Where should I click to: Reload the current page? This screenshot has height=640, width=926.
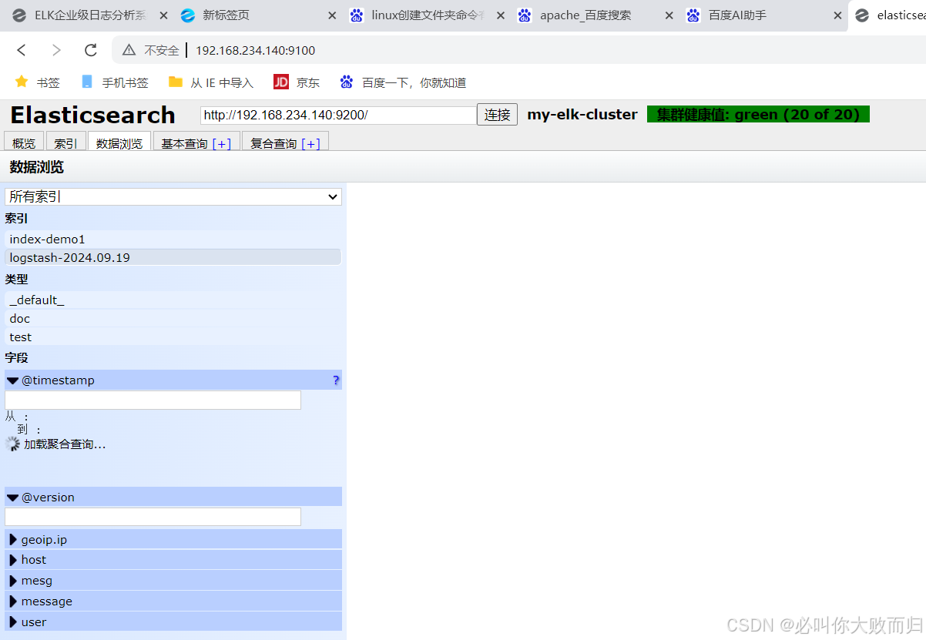pyautogui.click(x=91, y=50)
